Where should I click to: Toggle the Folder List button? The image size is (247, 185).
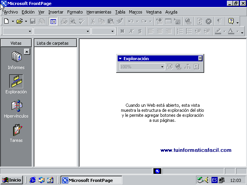53,21
